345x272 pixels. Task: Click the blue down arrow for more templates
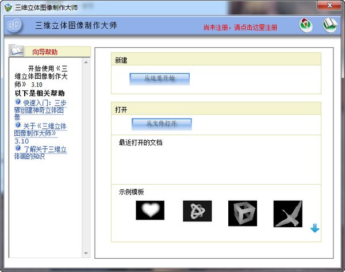click(315, 228)
